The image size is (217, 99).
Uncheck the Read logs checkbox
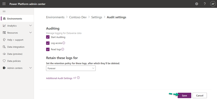pyautogui.click(x=48, y=49)
